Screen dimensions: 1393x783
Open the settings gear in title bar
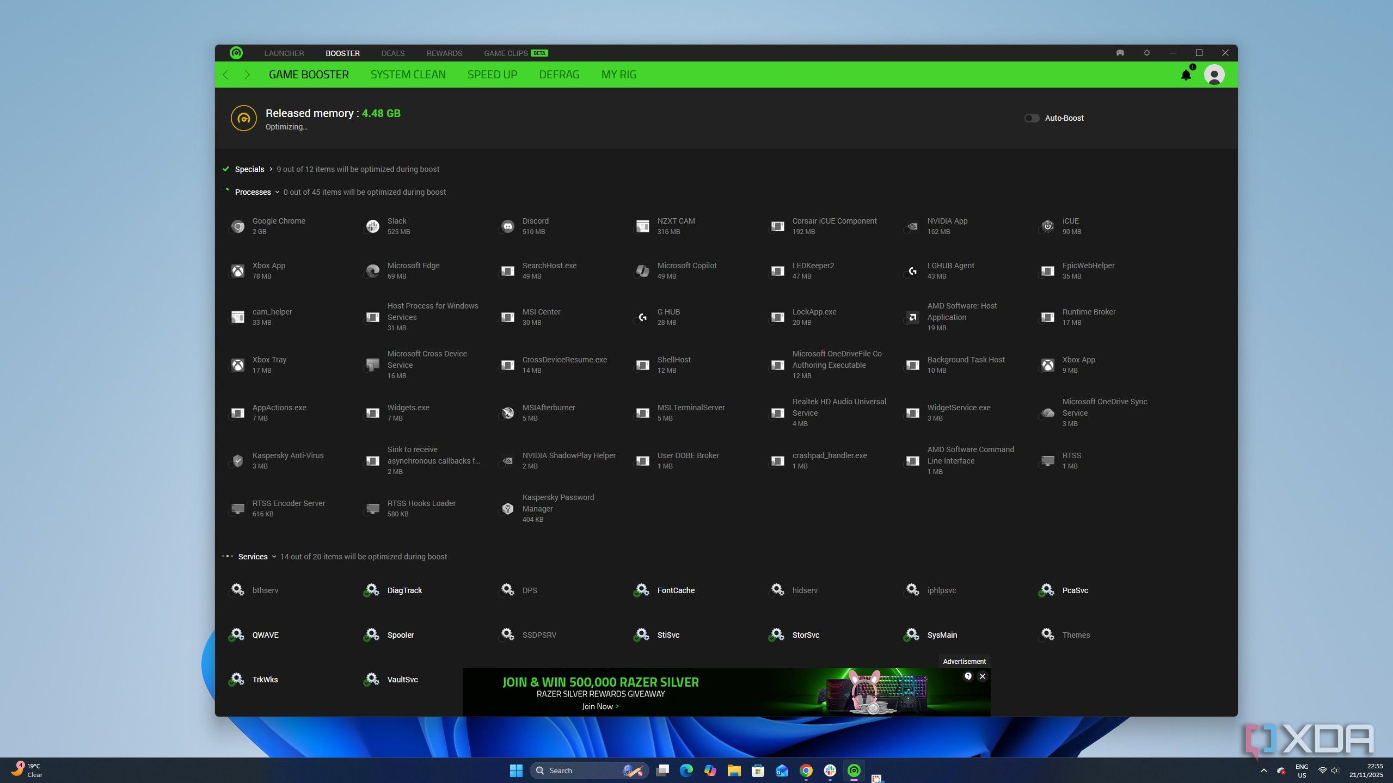[1146, 53]
